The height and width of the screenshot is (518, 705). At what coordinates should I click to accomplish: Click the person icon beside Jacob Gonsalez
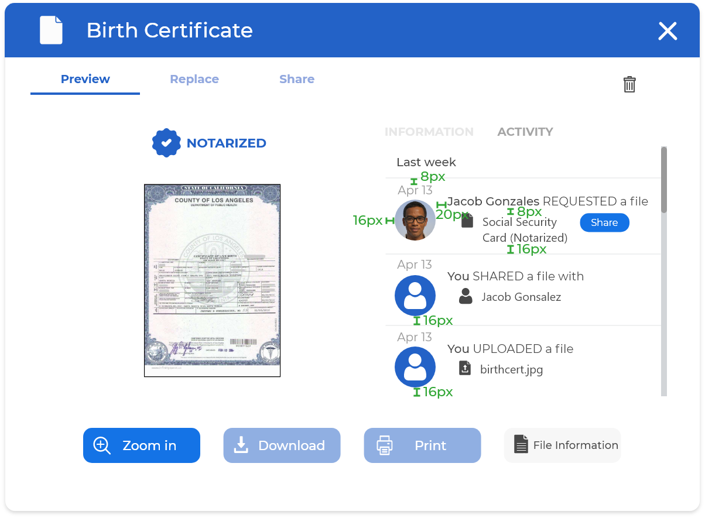(466, 296)
